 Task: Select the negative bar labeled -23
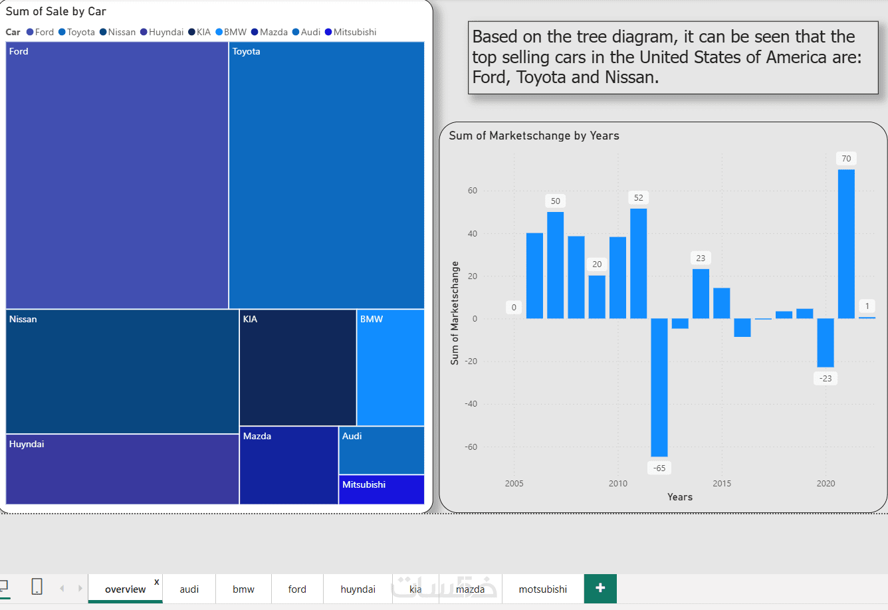point(826,343)
